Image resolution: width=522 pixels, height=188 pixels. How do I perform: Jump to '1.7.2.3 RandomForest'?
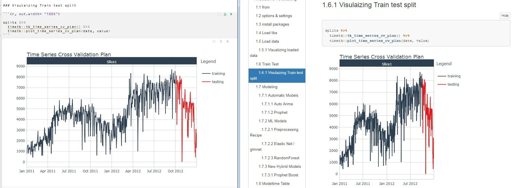point(280,158)
